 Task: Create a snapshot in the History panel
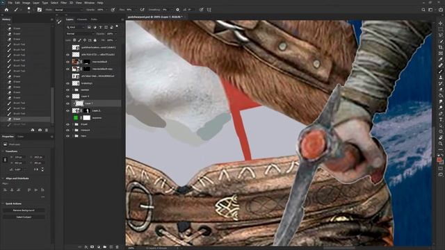point(40,130)
